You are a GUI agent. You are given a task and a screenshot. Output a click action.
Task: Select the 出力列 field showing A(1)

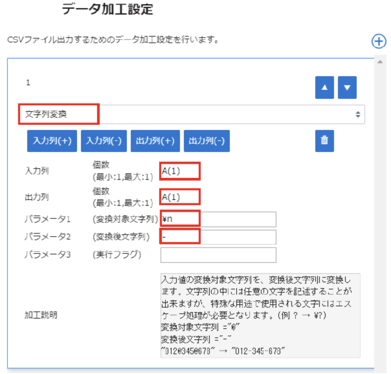[x=180, y=197]
